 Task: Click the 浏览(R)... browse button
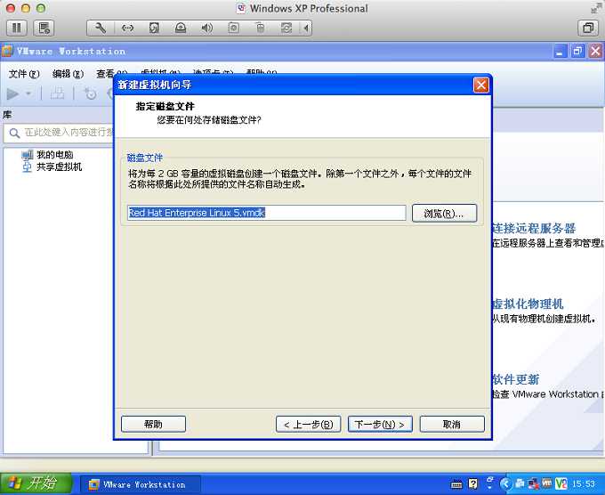pos(444,213)
